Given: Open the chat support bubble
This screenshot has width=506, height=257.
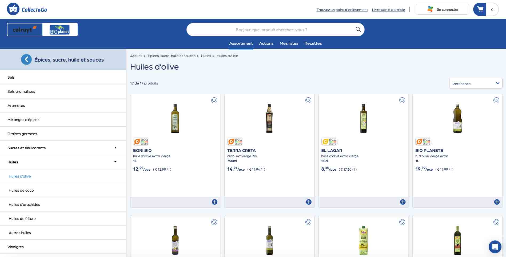Looking at the screenshot, I should tap(495, 247).
